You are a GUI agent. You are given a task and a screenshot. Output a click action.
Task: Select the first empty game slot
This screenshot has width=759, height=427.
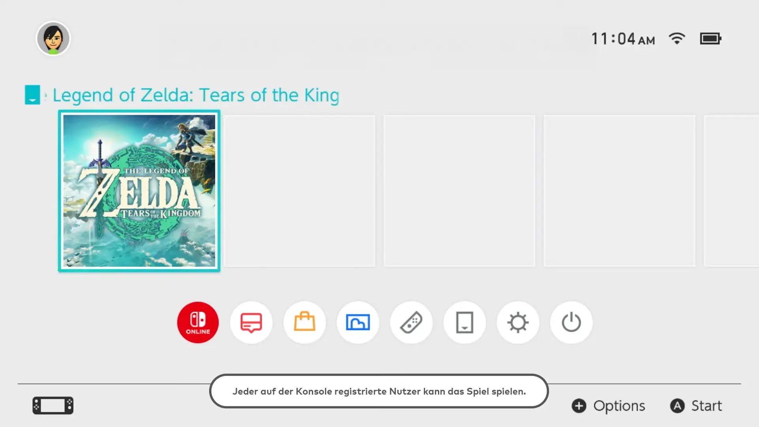(299, 191)
